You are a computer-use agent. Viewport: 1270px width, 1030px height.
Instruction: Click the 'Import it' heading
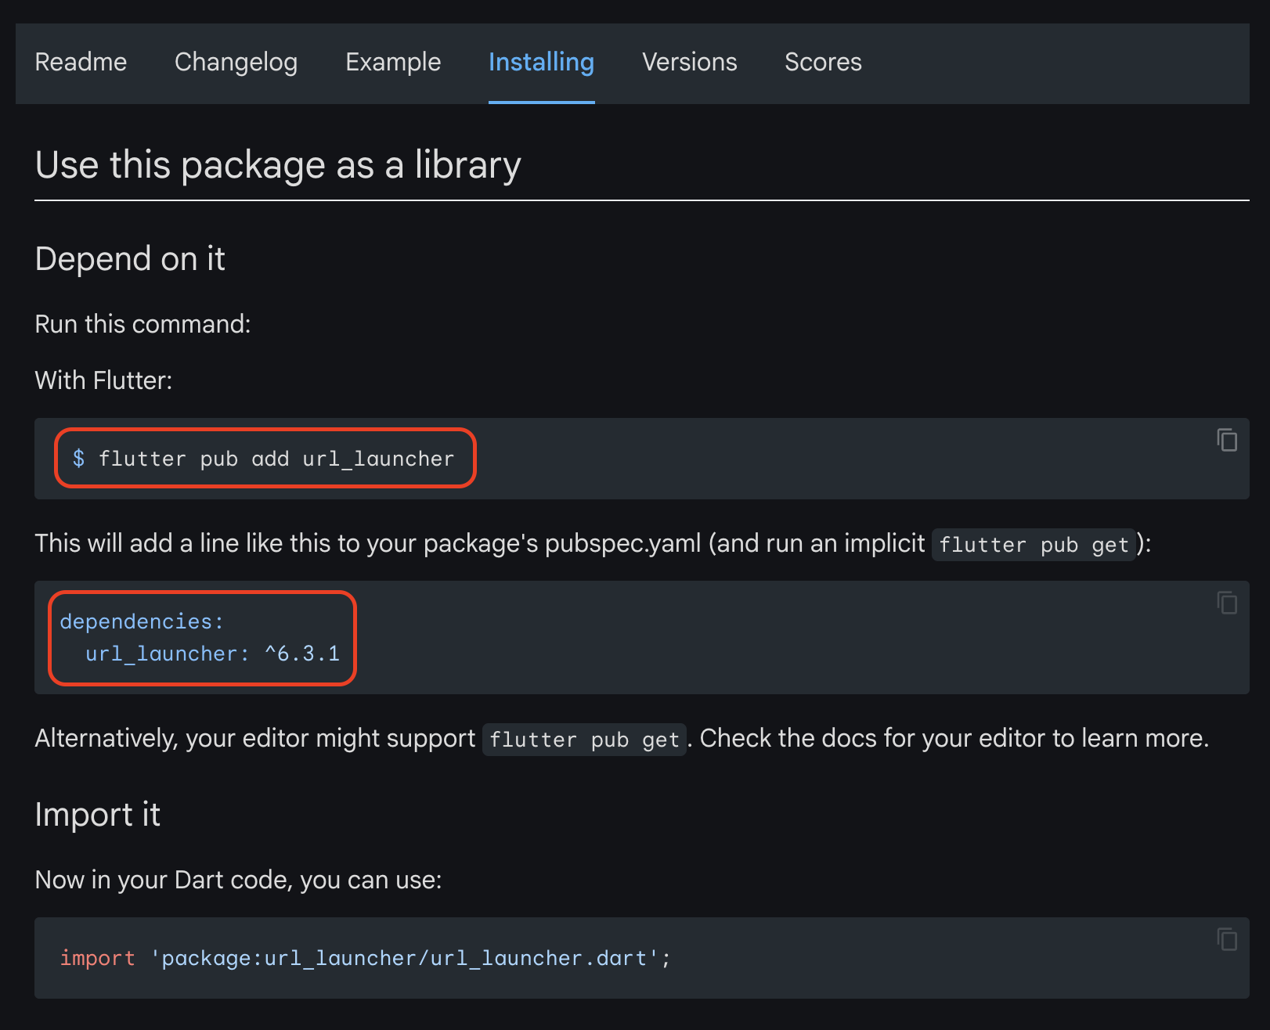tap(98, 815)
